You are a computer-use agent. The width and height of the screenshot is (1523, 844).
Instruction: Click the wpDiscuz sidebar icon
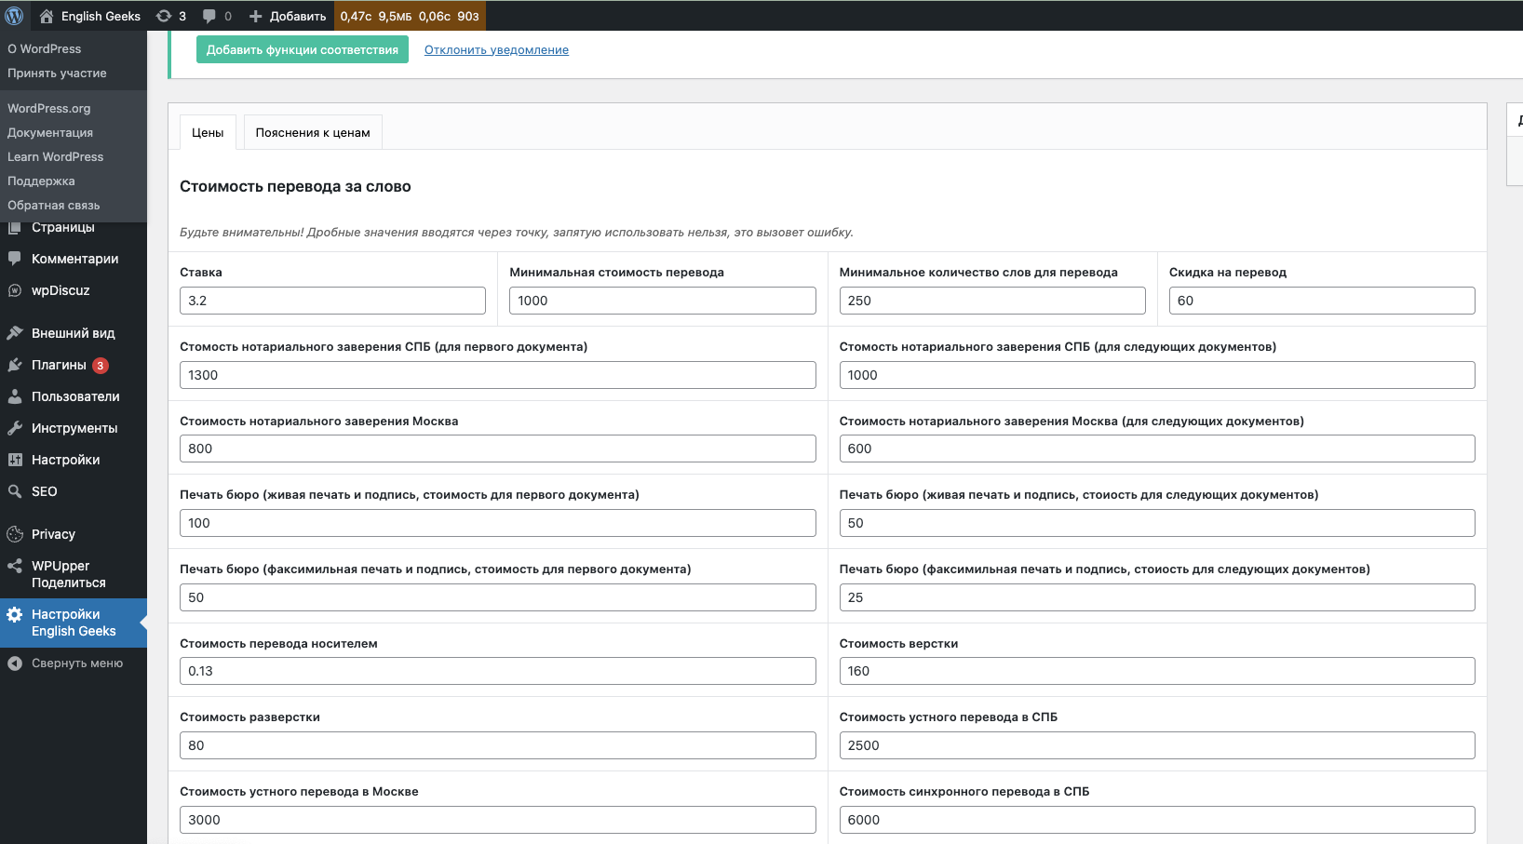tap(15, 290)
